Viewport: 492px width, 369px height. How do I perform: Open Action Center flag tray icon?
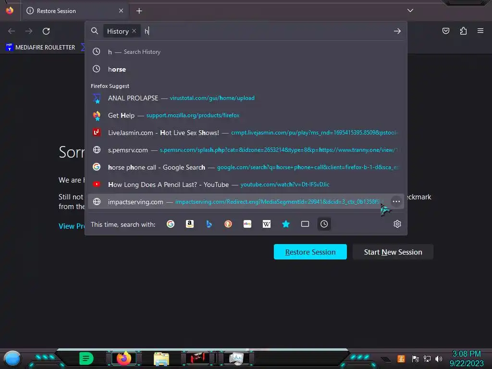tap(416, 358)
